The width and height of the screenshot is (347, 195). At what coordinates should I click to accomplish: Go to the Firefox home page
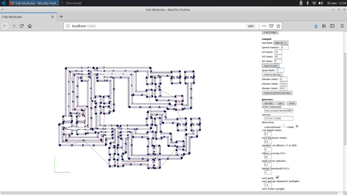coord(30,26)
